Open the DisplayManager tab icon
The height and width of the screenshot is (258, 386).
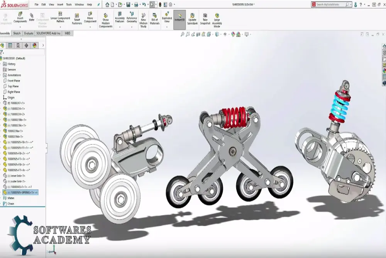(x=34, y=45)
